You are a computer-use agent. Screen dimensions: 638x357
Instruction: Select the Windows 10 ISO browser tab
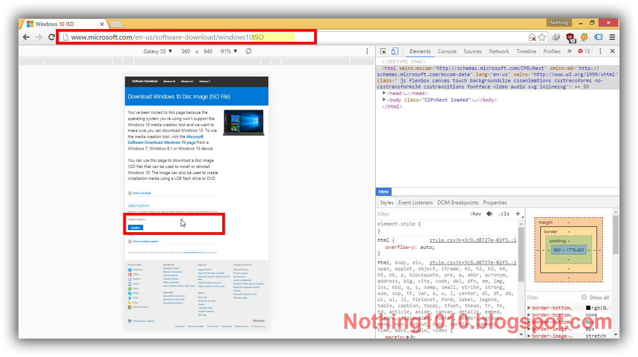pos(63,24)
